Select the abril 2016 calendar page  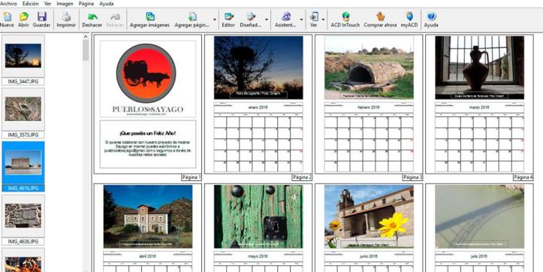tap(147, 228)
